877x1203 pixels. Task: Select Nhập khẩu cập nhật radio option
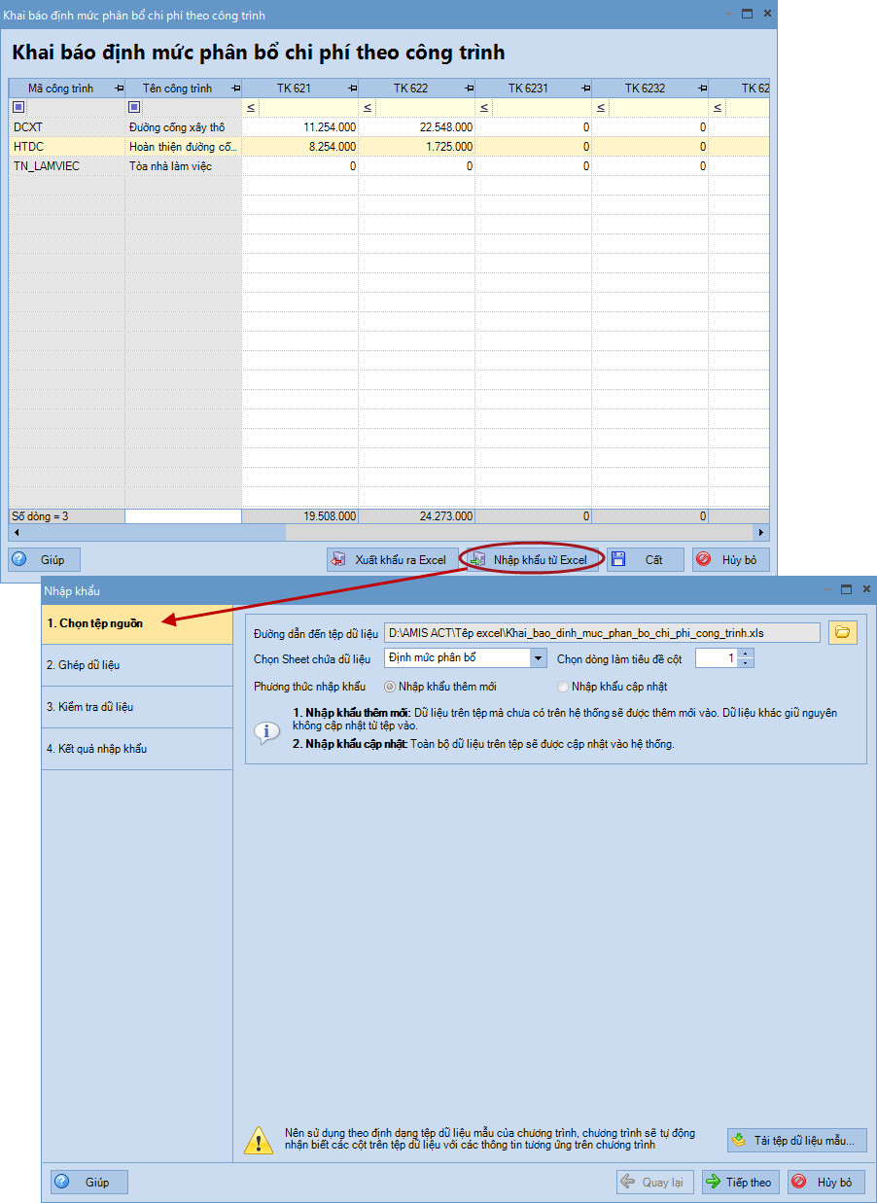tap(564, 687)
